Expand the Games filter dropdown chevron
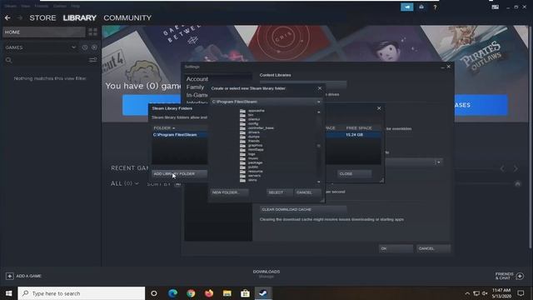Screen dimensions: 533x300 pos(73,47)
